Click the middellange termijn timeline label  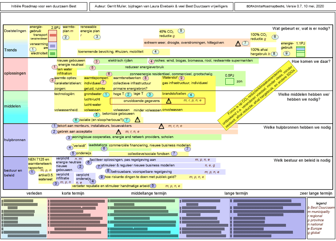pyautogui.click(x=149, y=193)
